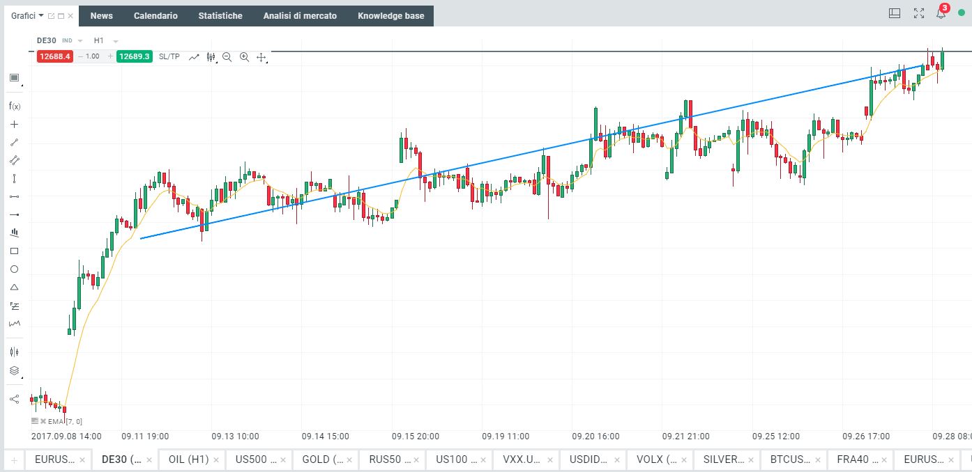Click the red sell price 12688.4

pos(56,56)
